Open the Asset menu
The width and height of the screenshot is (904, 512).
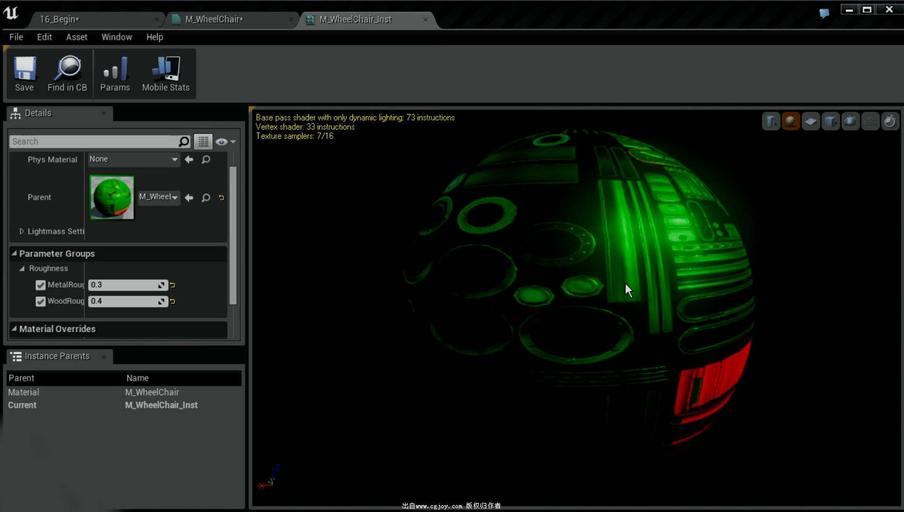pos(76,37)
